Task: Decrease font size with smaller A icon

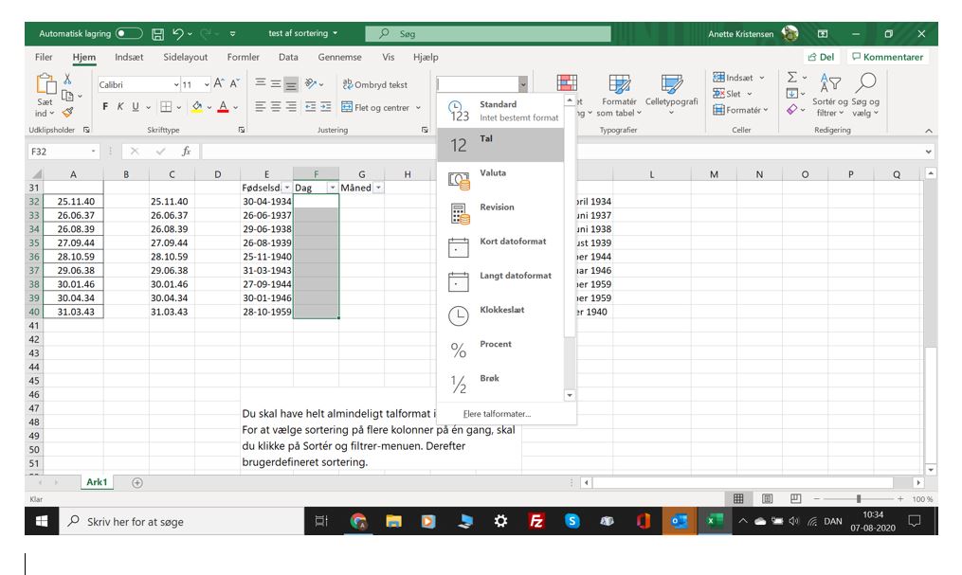Action: click(234, 84)
